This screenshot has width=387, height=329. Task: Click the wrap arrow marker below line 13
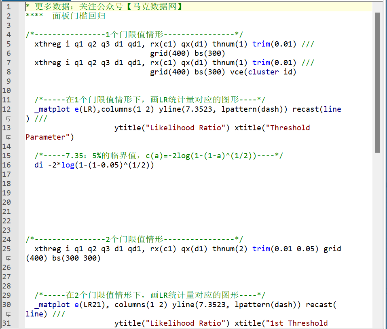point(8,137)
